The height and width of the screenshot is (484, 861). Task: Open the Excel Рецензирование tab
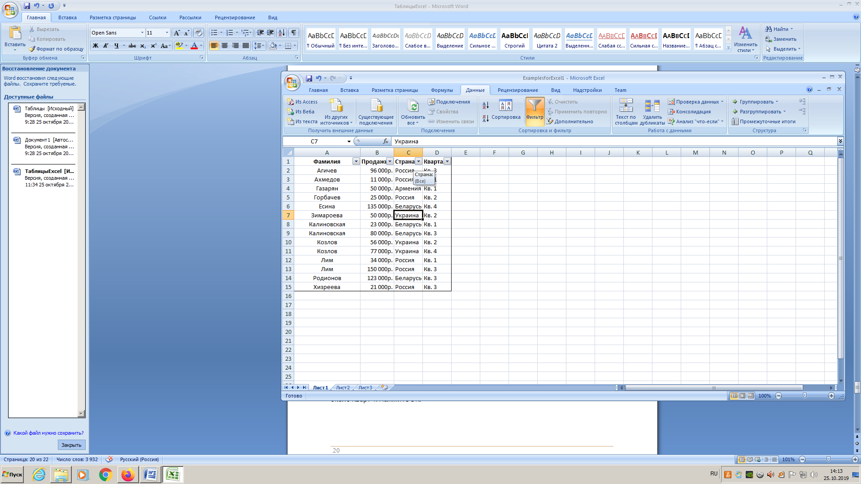click(x=517, y=91)
